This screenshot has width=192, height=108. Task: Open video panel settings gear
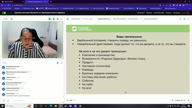pos(58,19)
